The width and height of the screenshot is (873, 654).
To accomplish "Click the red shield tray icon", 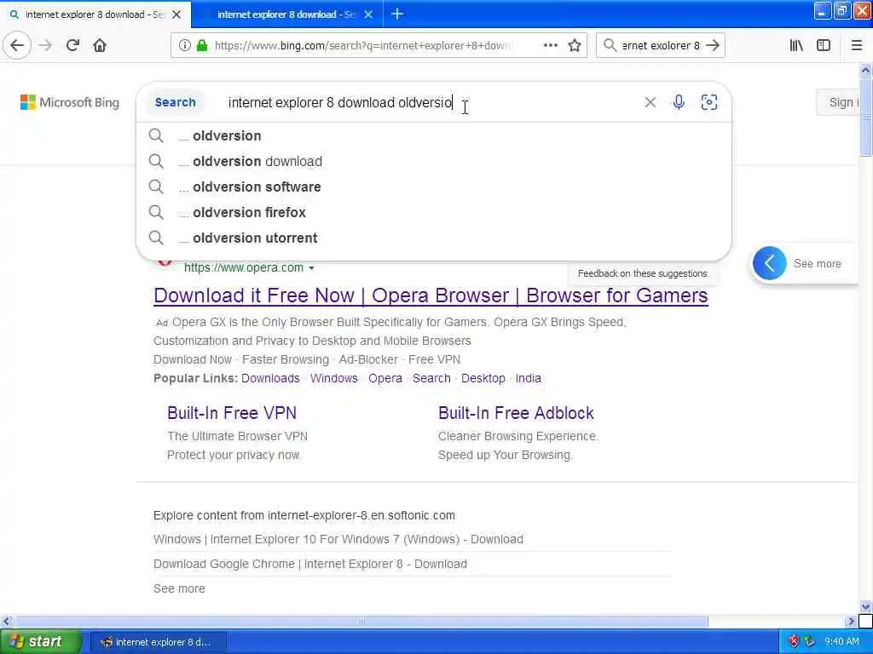I will pos(795,641).
